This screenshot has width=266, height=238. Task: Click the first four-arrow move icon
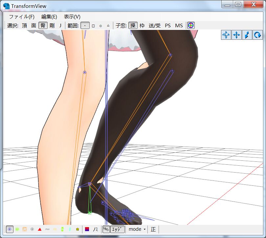click(226, 35)
